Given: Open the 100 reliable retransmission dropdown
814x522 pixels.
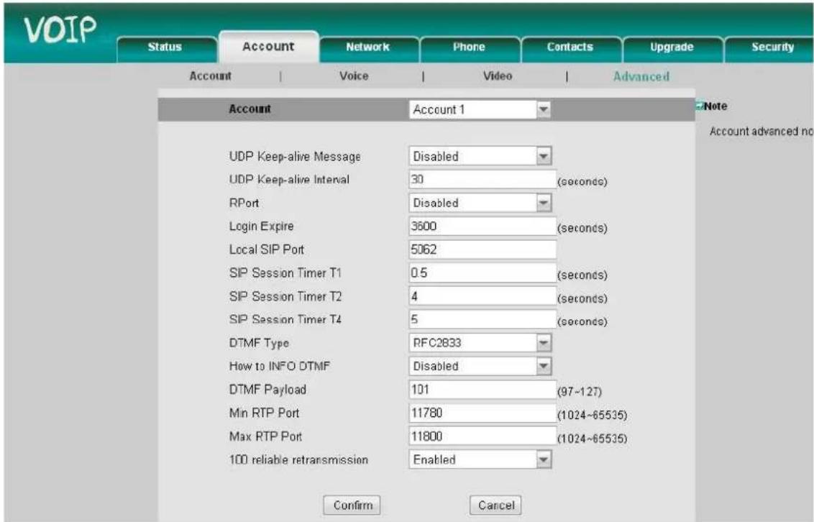Looking at the screenshot, I should (480, 459).
